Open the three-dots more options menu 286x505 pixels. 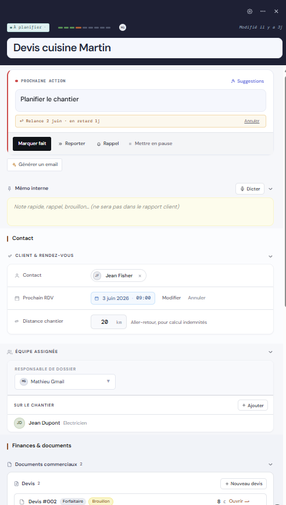tap(263, 11)
